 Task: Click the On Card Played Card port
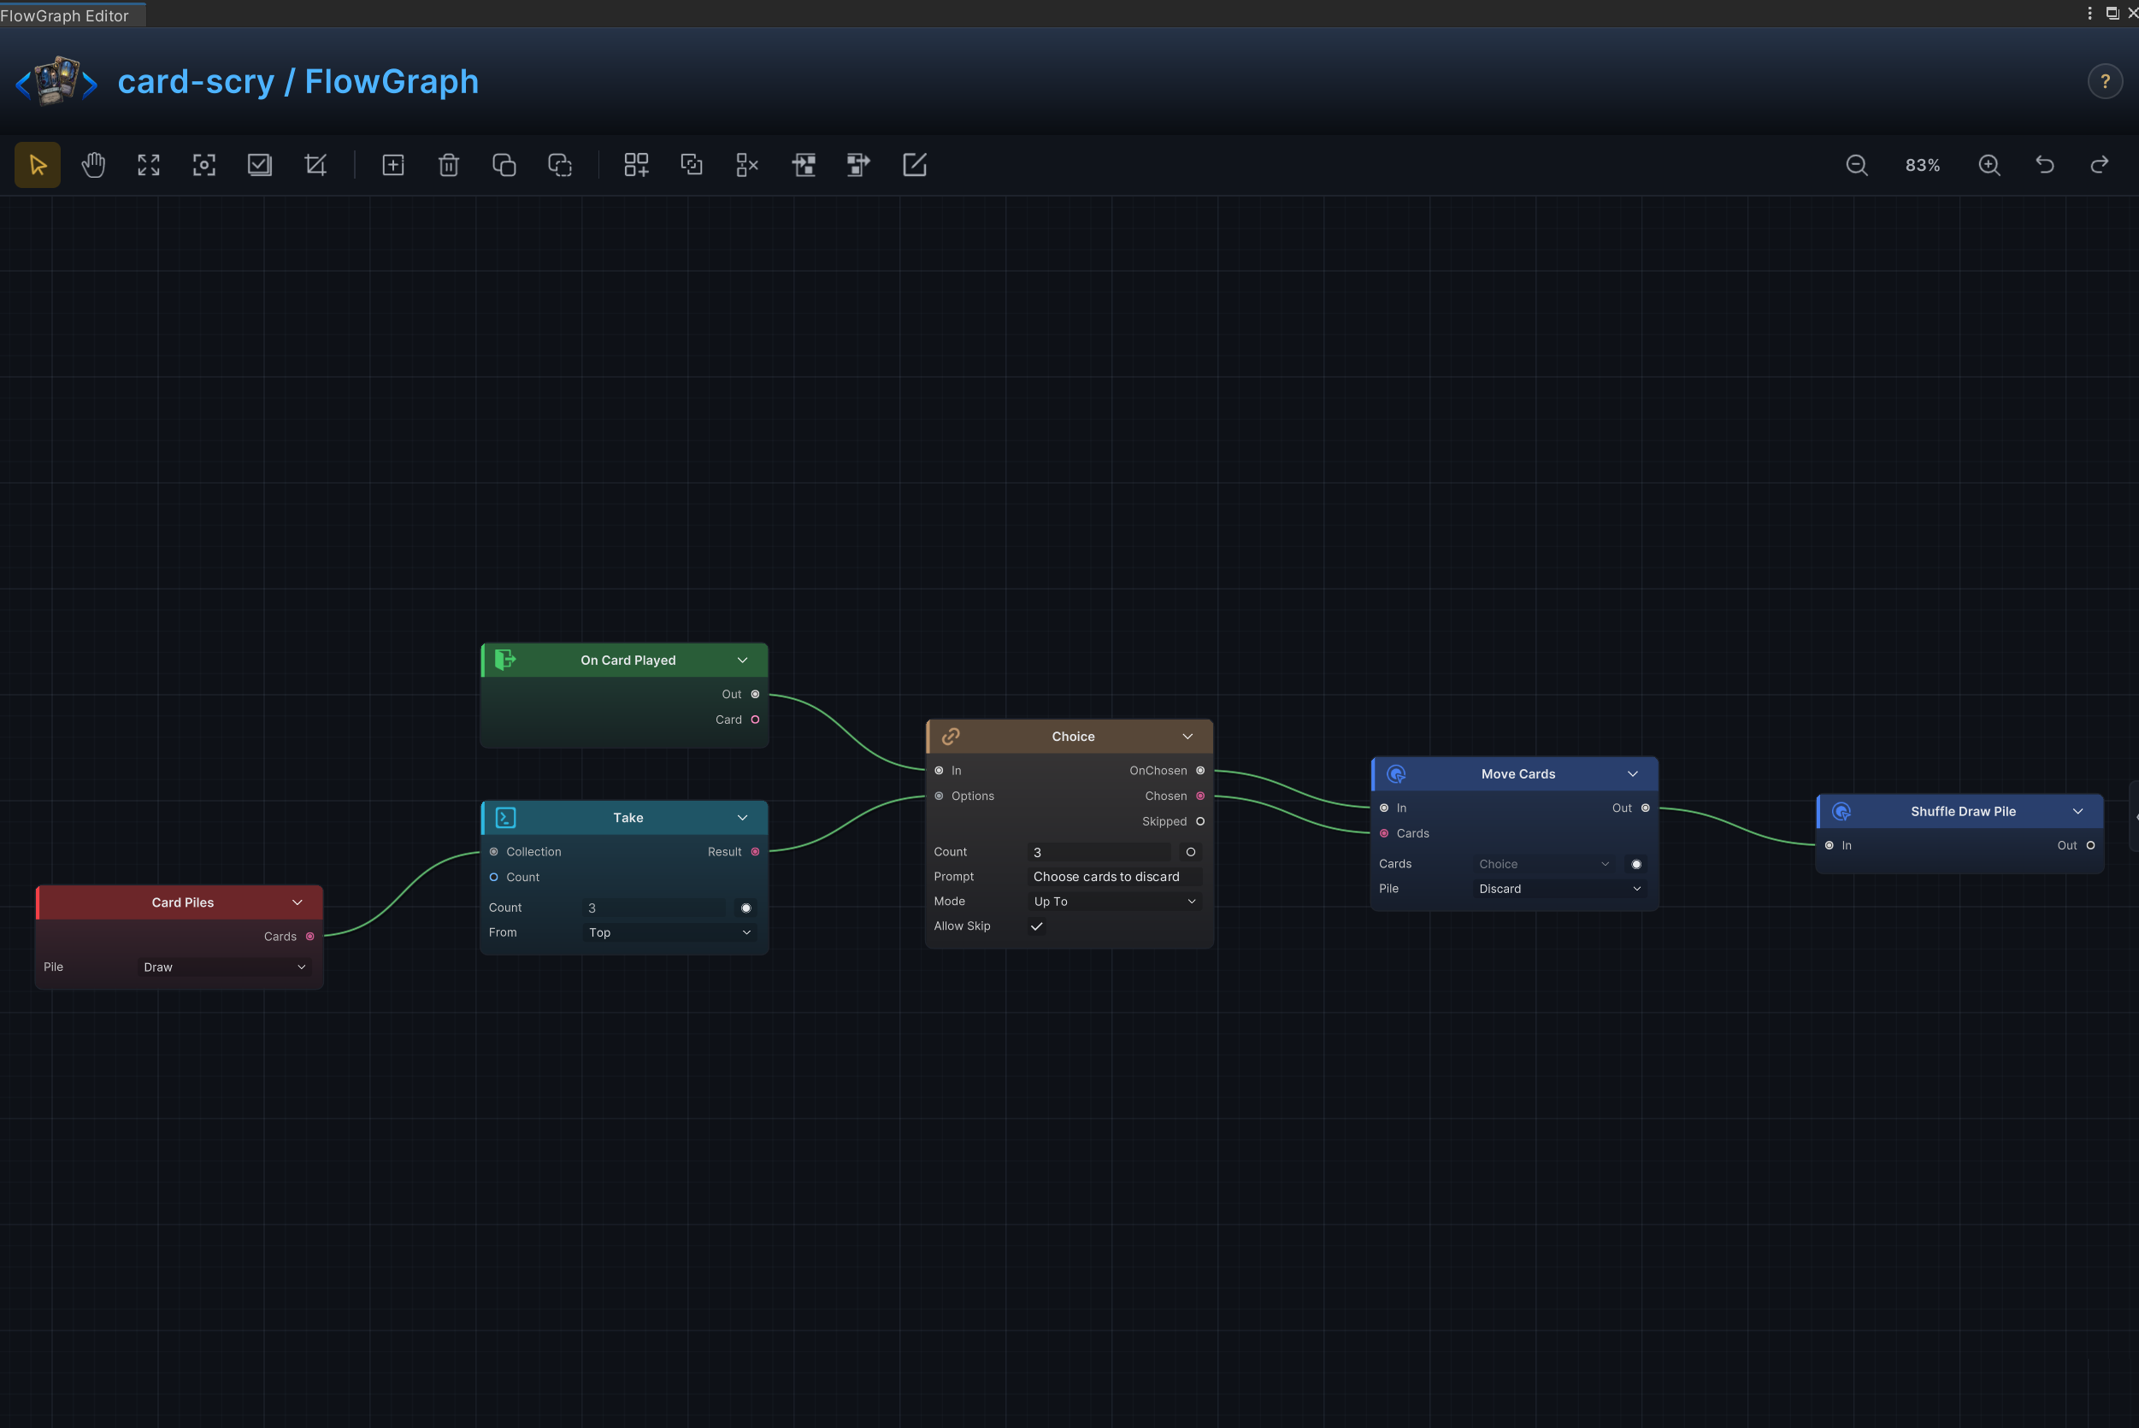755,720
